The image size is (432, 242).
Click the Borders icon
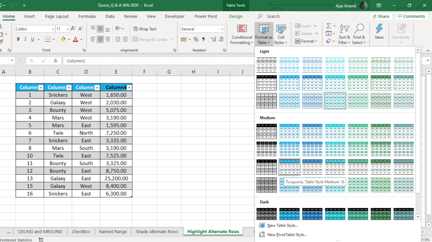point(48,39)
